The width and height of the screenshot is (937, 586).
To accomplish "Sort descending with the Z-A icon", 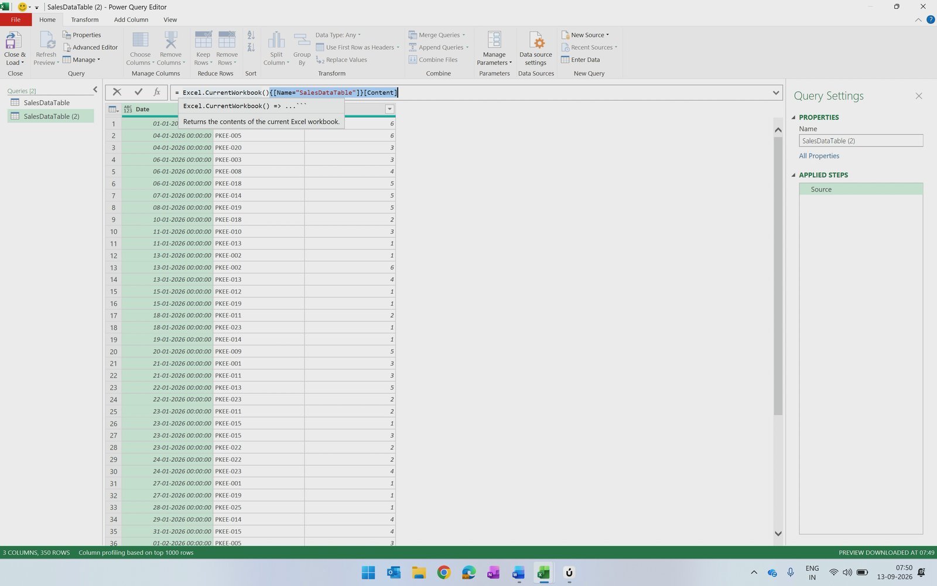I will tap(251, 47).
